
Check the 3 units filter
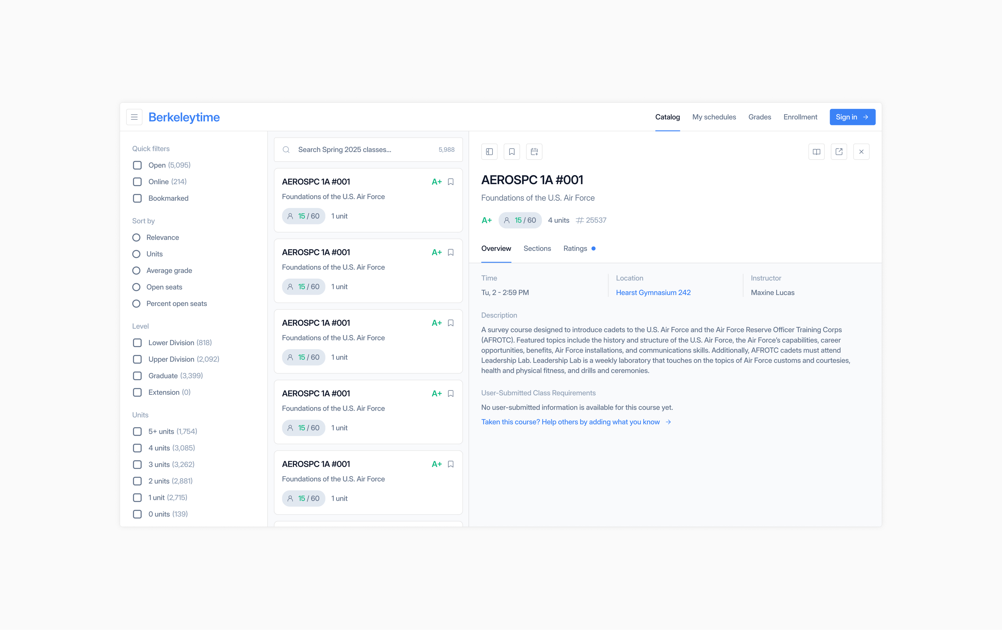pos(137,464)
